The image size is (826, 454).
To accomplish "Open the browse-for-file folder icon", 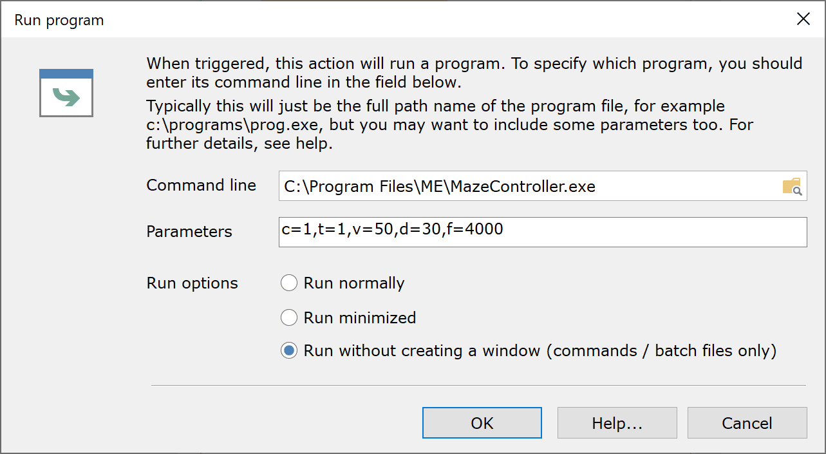I will tap(792, 186).
